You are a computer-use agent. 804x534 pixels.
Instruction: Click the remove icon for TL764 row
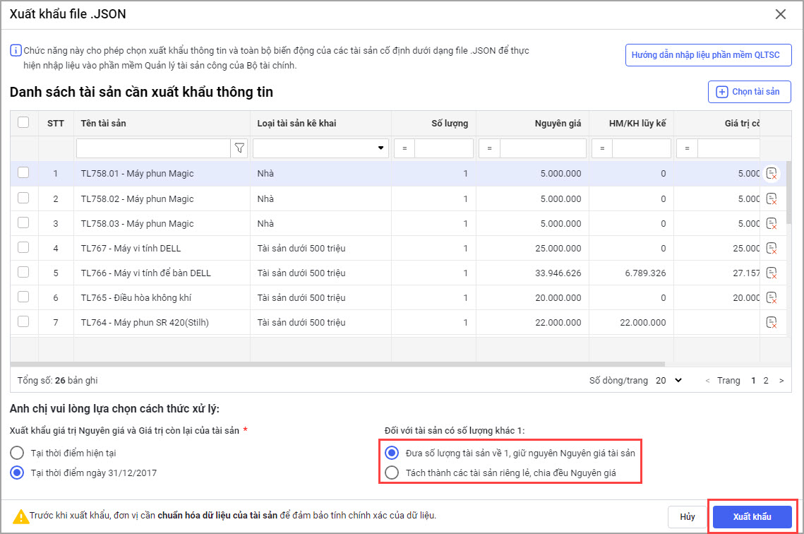point(772,322)
